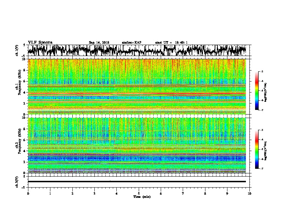Click time axis tick label "6"

(161, 194)
